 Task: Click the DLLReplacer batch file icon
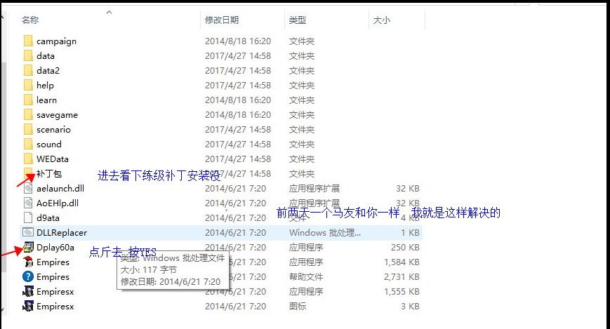pyautogui.click(x=28, y=232)
